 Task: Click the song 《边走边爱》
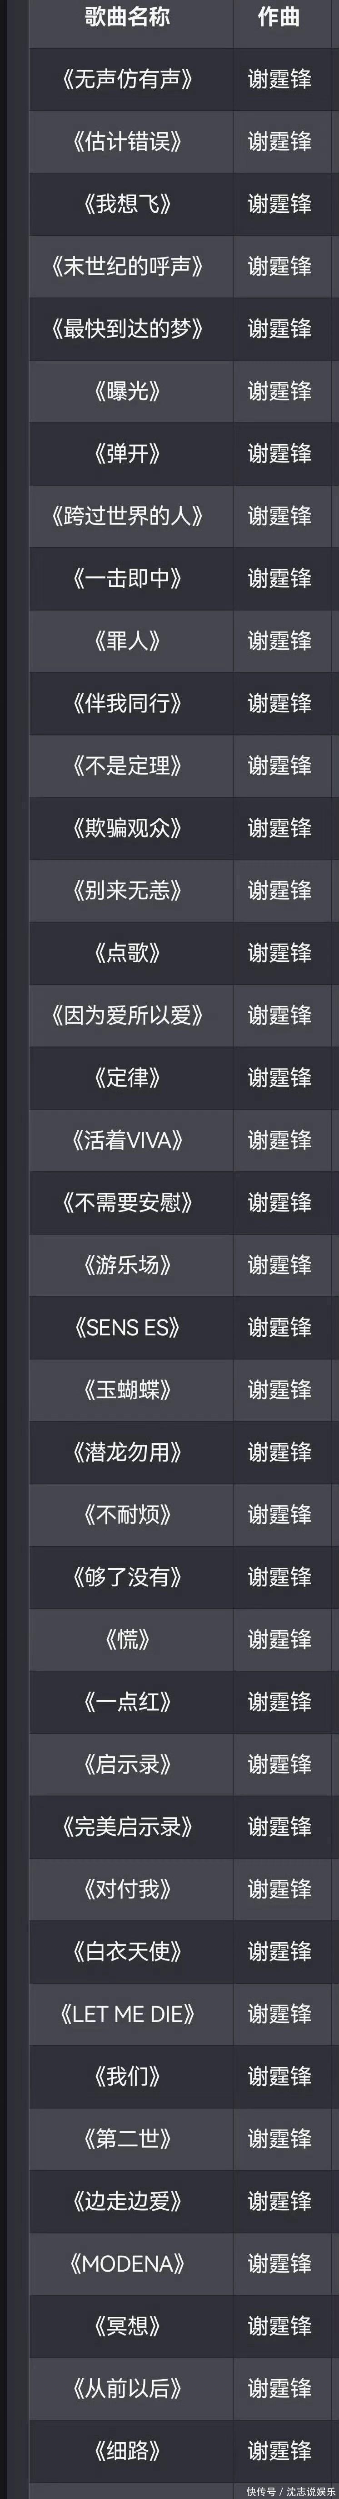coord(128,2201)
